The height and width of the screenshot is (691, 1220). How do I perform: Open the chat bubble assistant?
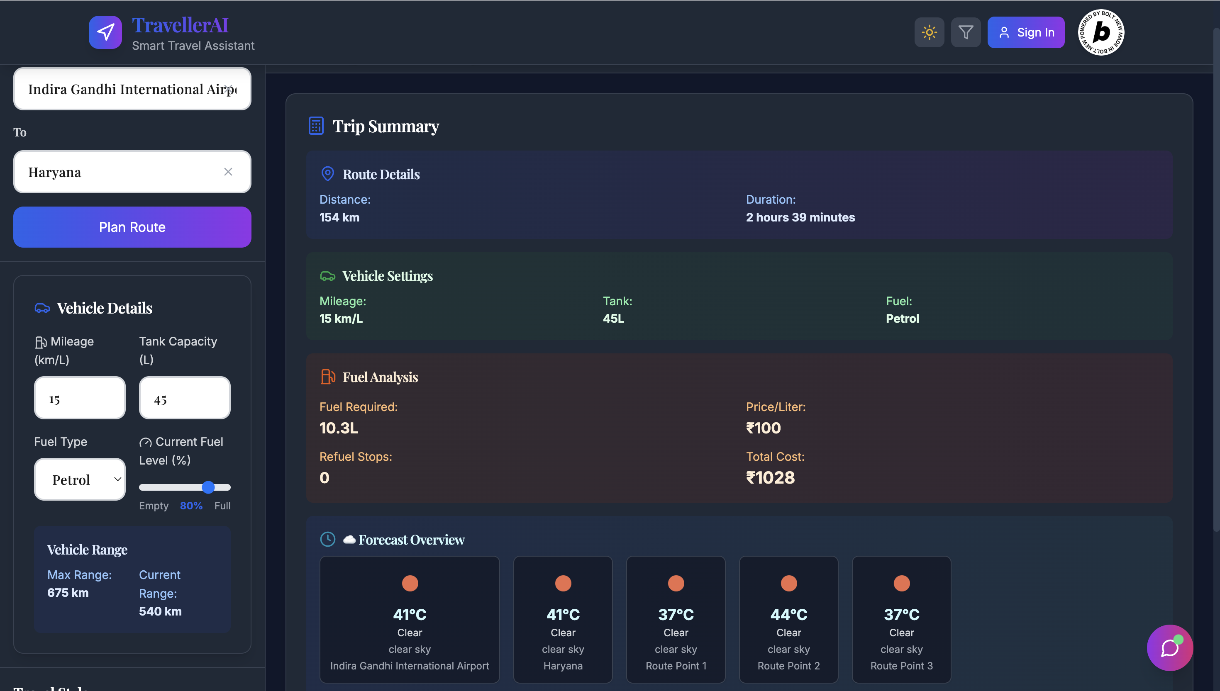[1170, 647]
